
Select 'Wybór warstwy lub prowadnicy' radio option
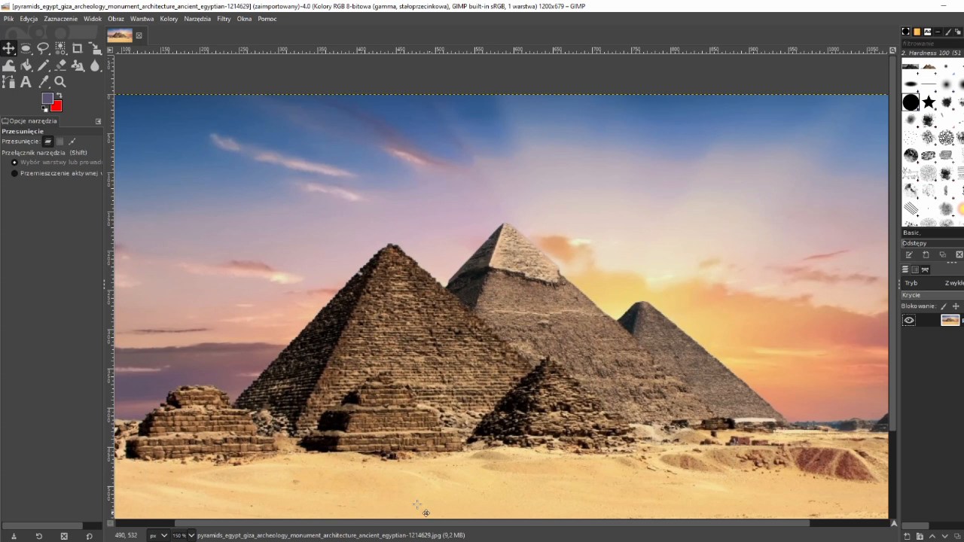14,162
